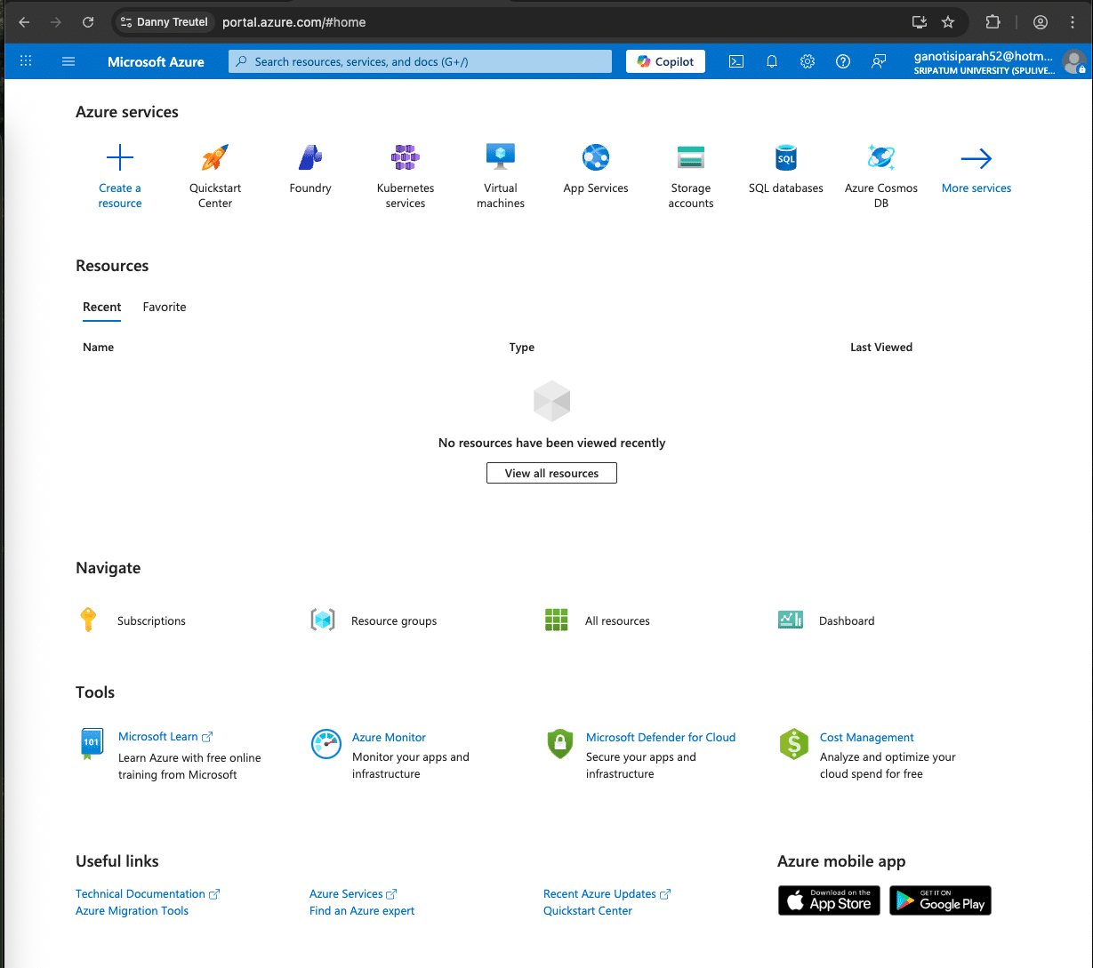
Task: Open Storage accounts service icon
Action: 691,158
